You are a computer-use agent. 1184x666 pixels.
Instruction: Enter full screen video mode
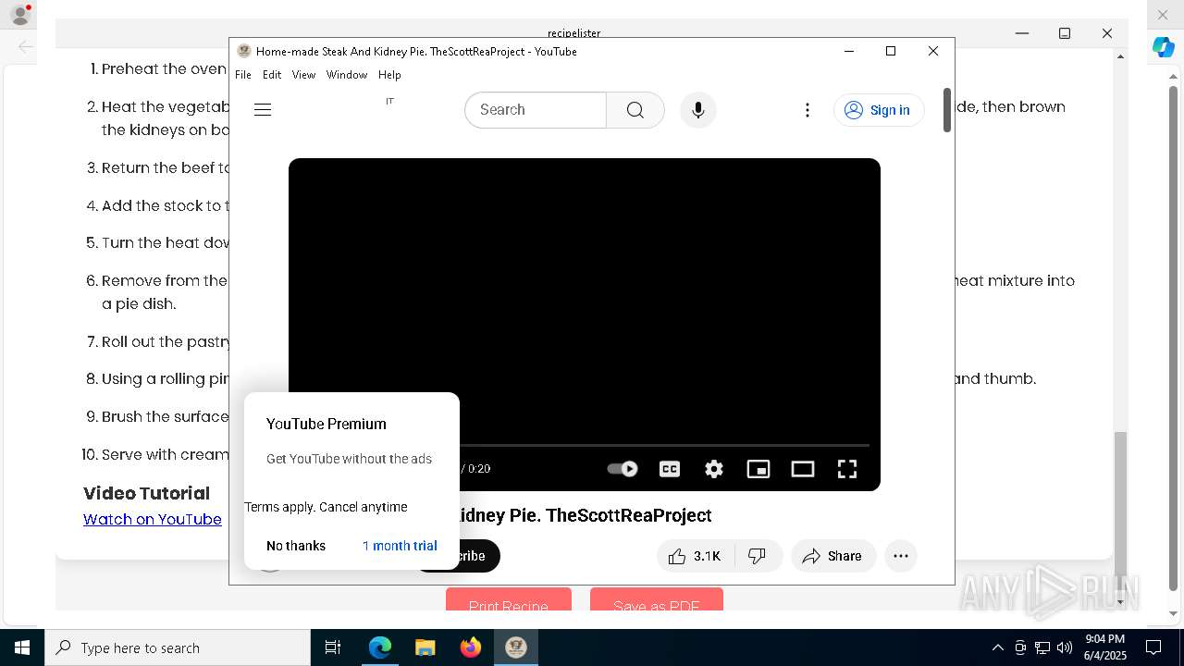(847, 469)
